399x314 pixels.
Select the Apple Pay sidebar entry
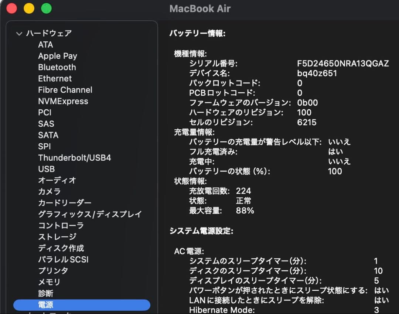point(58,56)
